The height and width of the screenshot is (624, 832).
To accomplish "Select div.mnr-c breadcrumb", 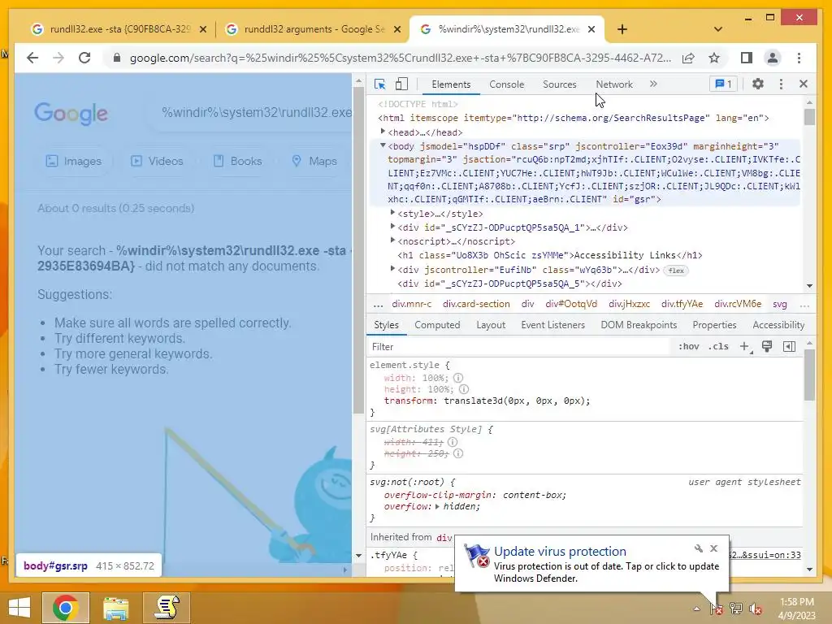I will [x=412, y=304].
